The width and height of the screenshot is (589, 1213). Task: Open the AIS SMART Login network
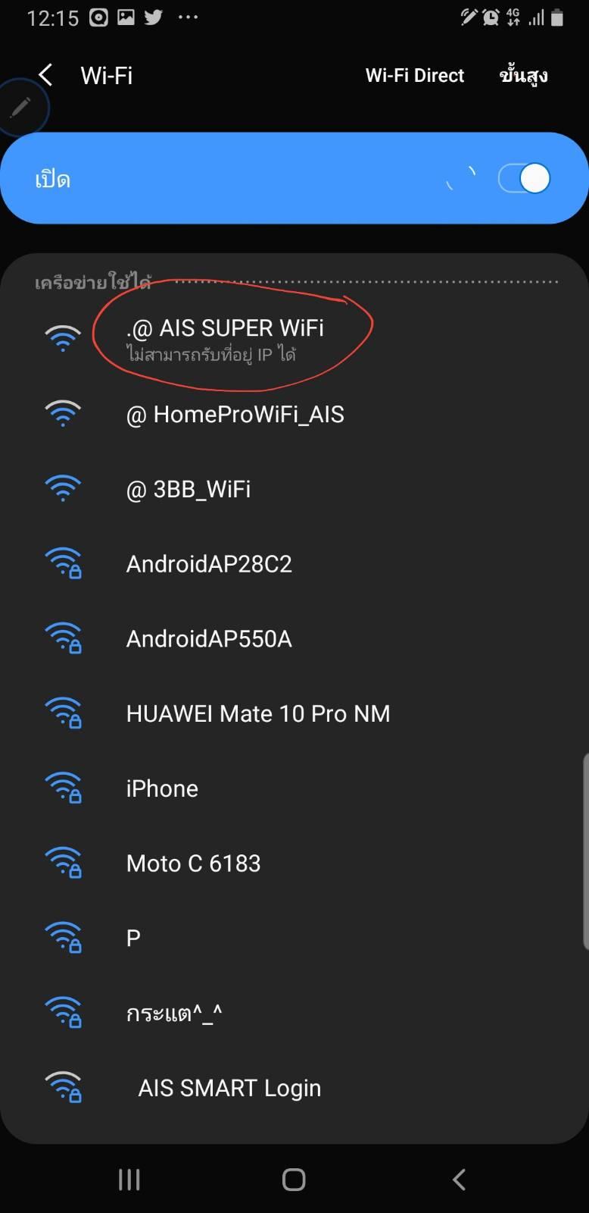coord(294,1088)
